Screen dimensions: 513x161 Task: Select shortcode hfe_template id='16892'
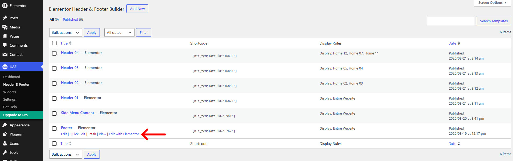(215, 56)
